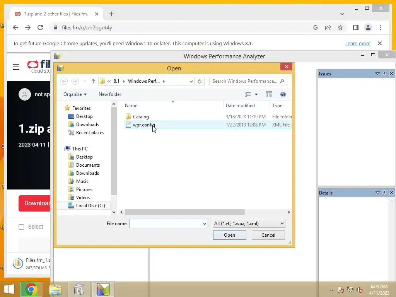Screen dimensions: 396x297
Task: Open Google search icon in address bar
Action: point(316,27)
